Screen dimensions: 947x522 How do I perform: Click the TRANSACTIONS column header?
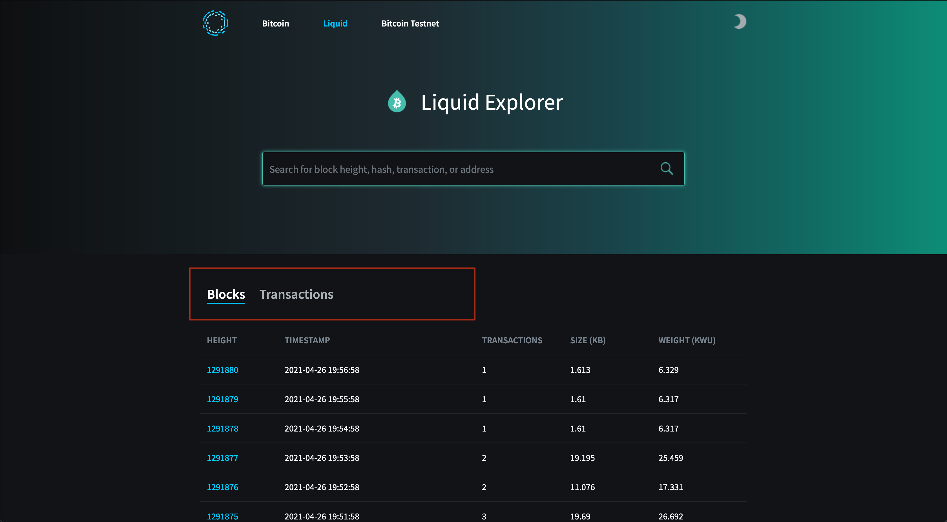[x=512, y=340]
